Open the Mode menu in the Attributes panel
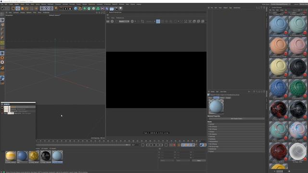 pos(213,92)
